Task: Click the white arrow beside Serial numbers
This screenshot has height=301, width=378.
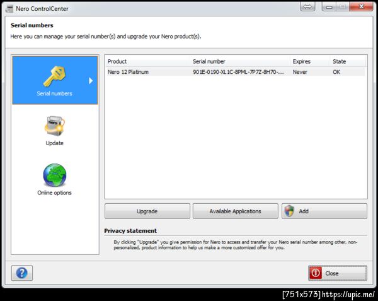Action: (91, 81)
